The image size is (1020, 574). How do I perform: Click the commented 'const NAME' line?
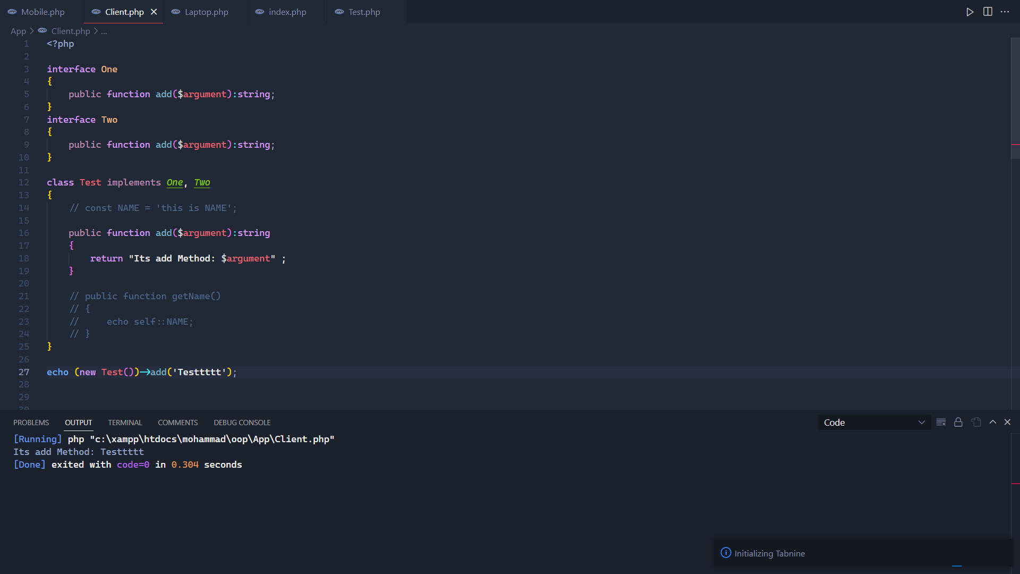point(153,208)
